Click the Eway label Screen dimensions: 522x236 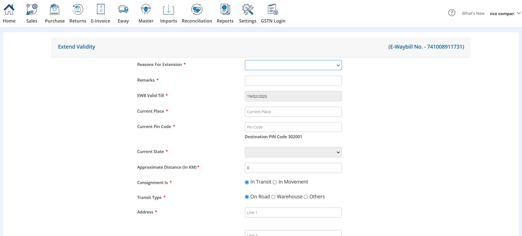(x=123, y=21)
